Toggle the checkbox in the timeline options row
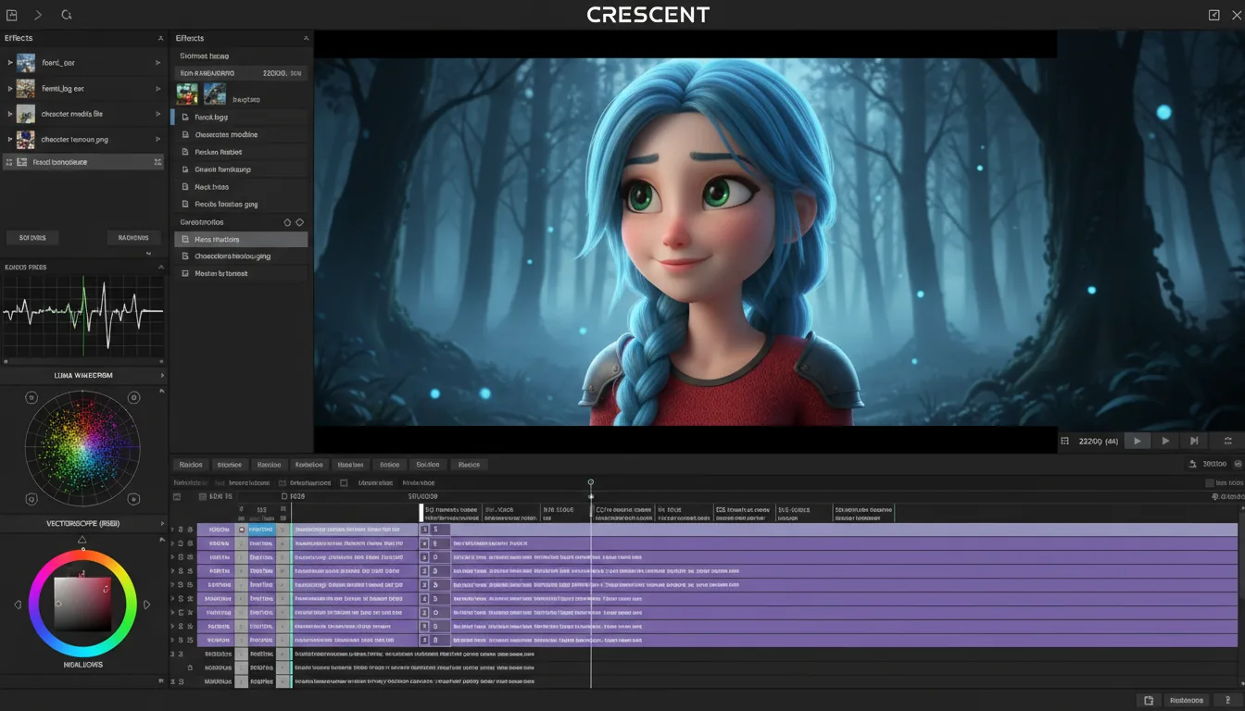This screenshot has width=1245, height=711. (344, 483)
